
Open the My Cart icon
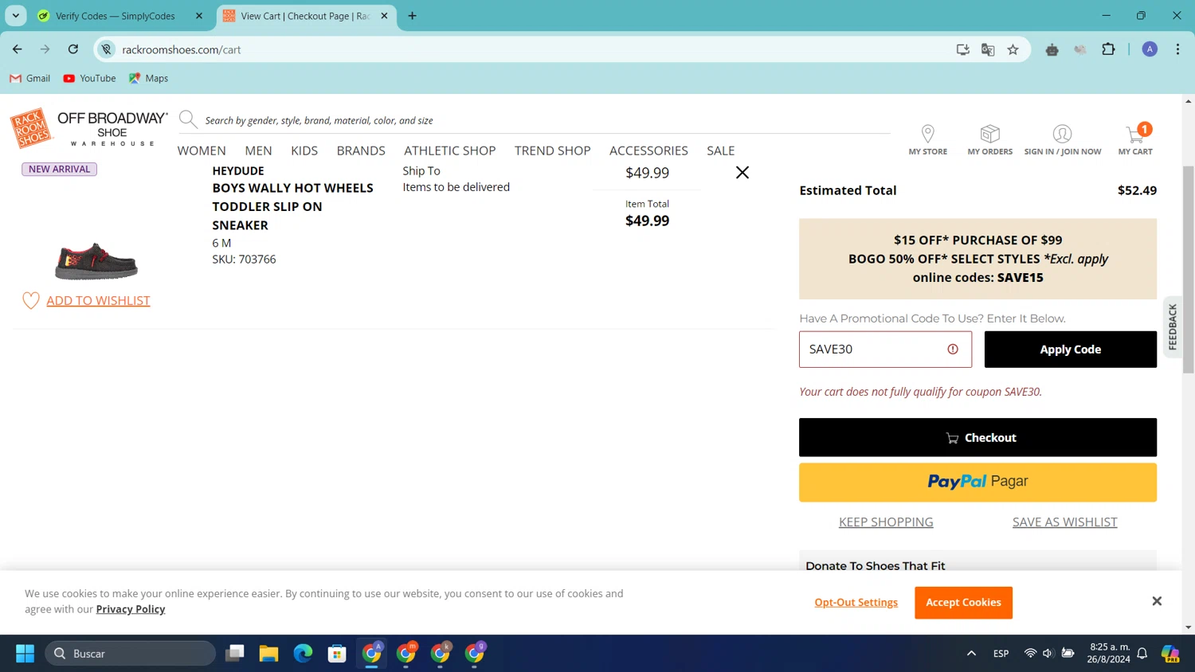point(1135,134)
